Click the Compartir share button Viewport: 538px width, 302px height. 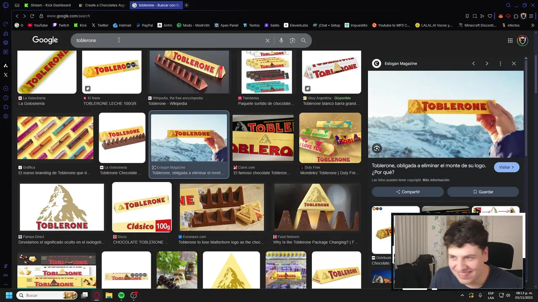(408, 192)
